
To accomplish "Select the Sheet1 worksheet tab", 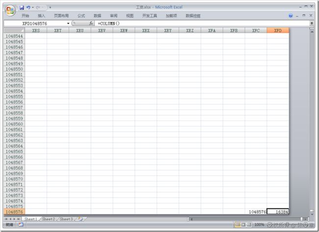I will point(31,219).
